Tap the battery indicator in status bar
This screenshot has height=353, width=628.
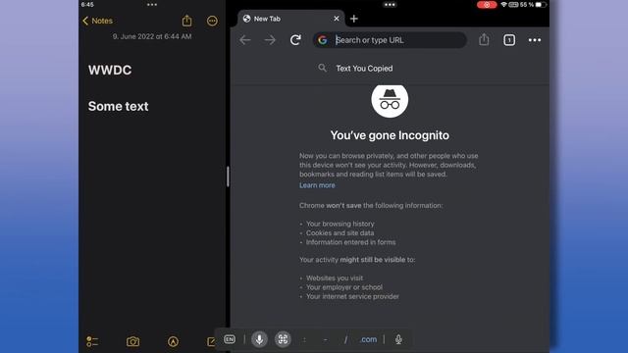pos(541,5)
